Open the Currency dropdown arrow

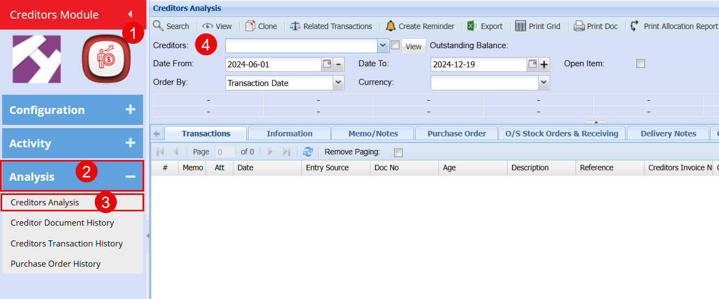click(x=544, y=83)
